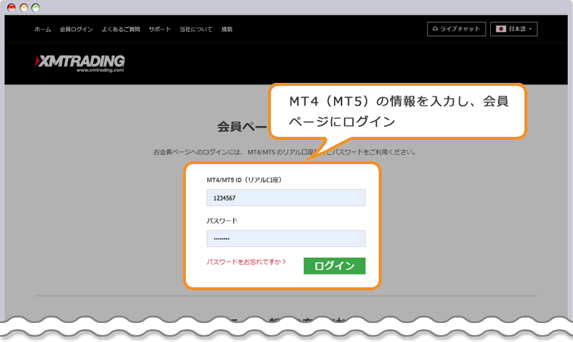
Task: Click the green ログイン button
Action: coord(335,266)
